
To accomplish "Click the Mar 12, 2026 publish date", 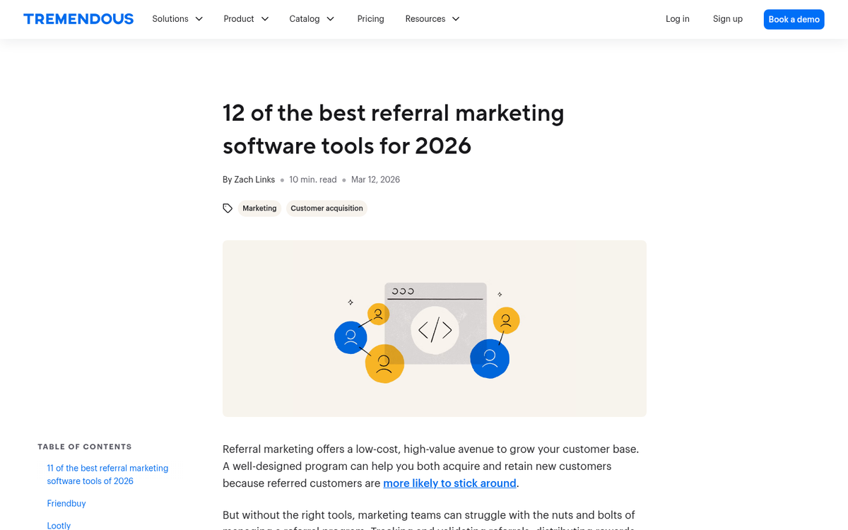I will pos(375,179).
